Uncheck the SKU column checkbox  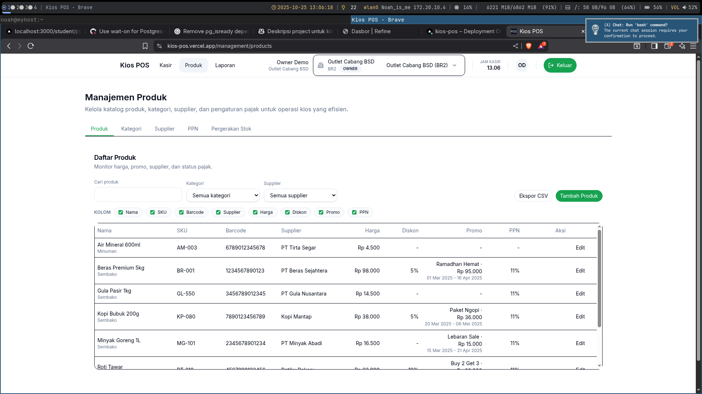[152, 212]
